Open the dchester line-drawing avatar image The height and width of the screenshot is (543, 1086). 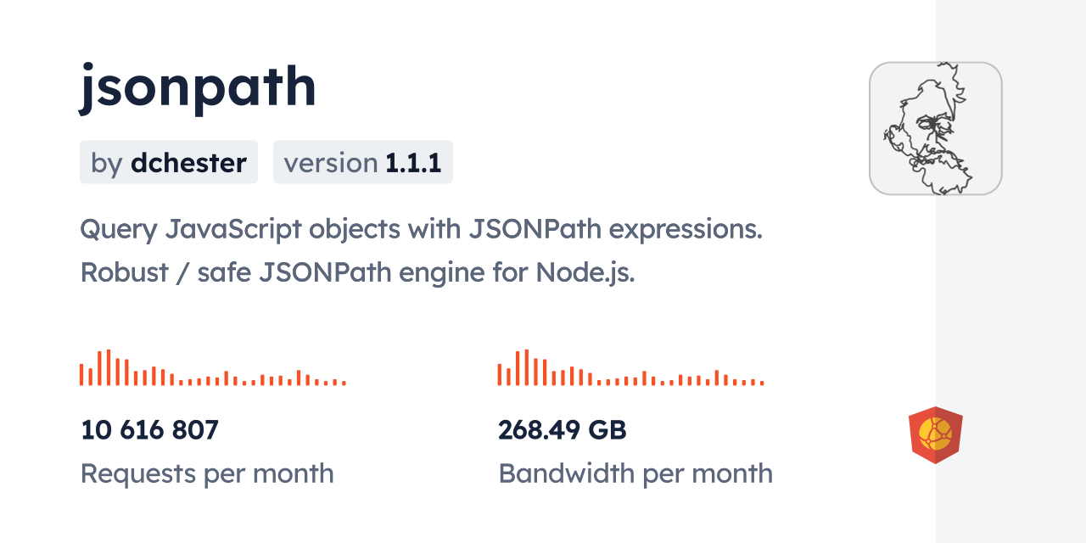click(x=935, y=128)
